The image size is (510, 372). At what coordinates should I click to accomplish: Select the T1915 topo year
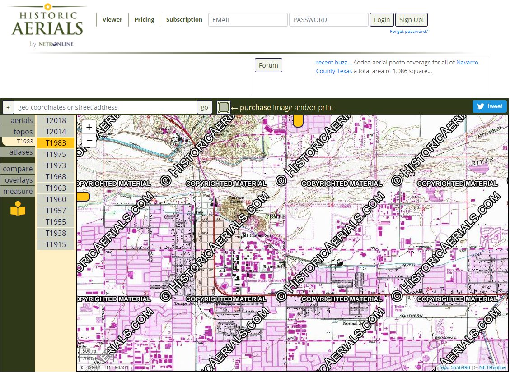55,244
